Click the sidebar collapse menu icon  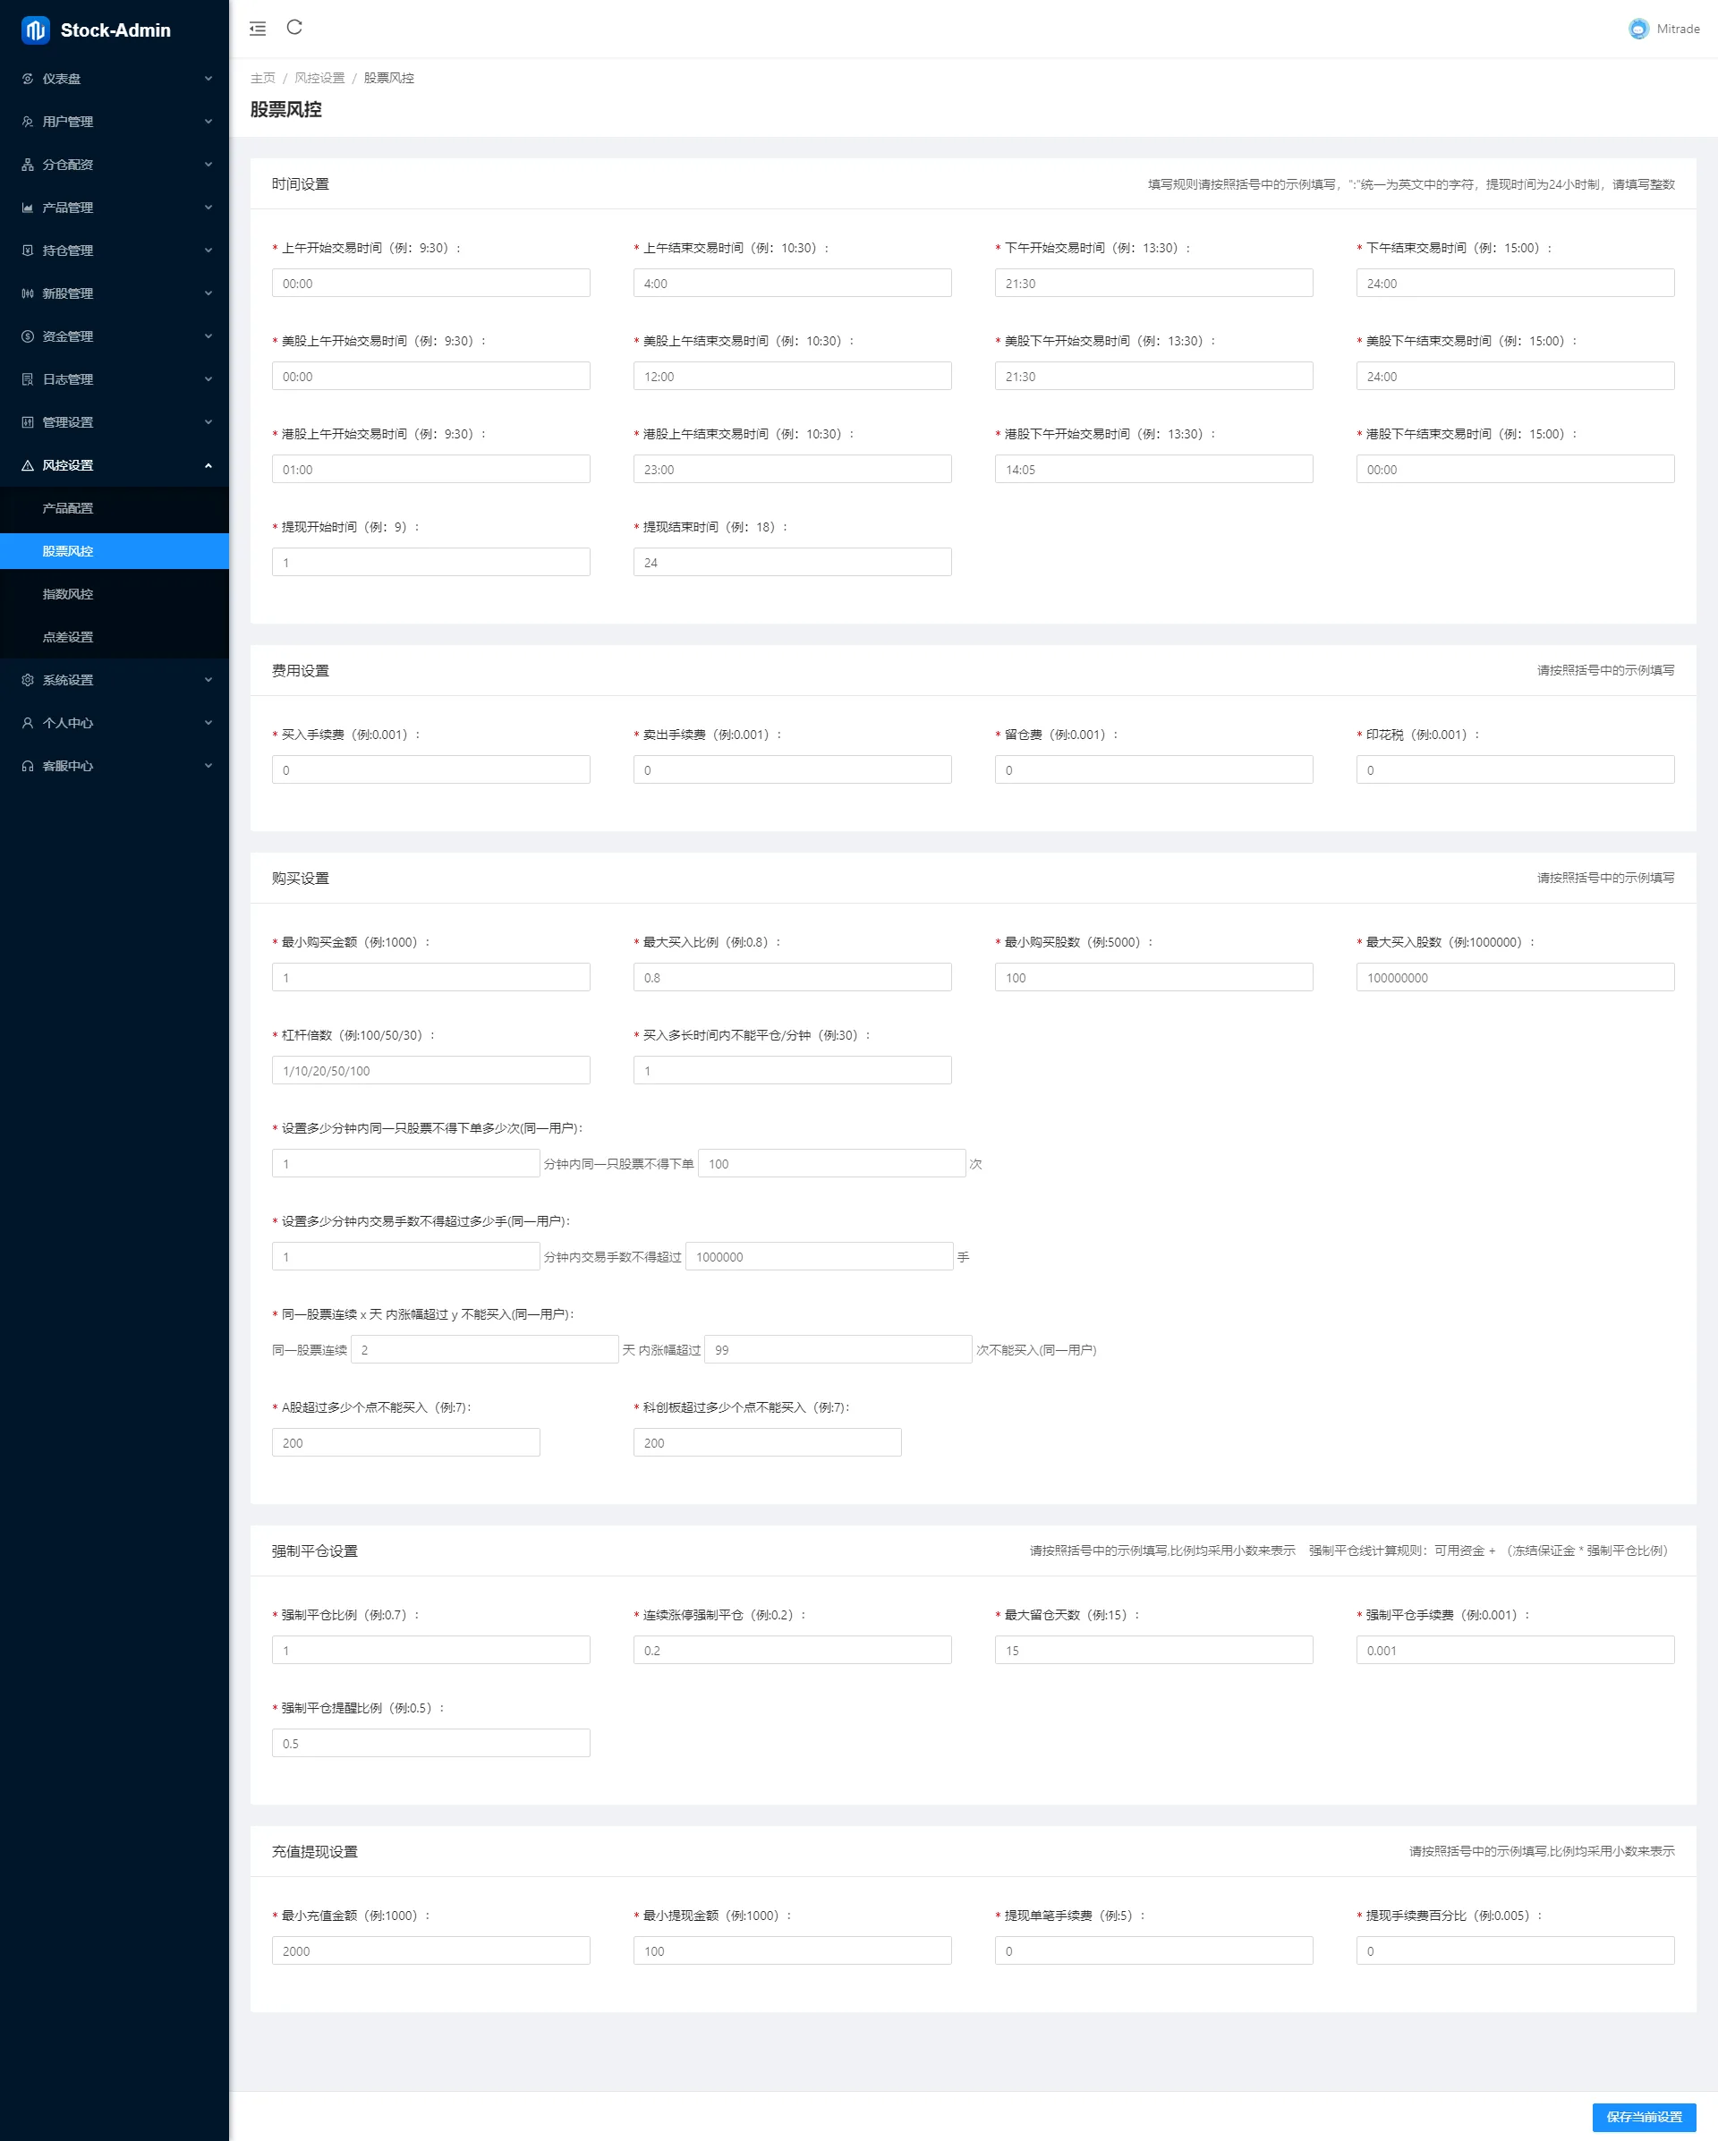[x=257, y=29]
